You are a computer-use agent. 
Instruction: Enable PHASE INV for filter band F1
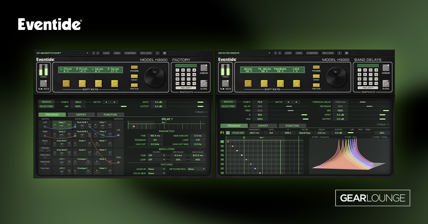coord(238,133)
